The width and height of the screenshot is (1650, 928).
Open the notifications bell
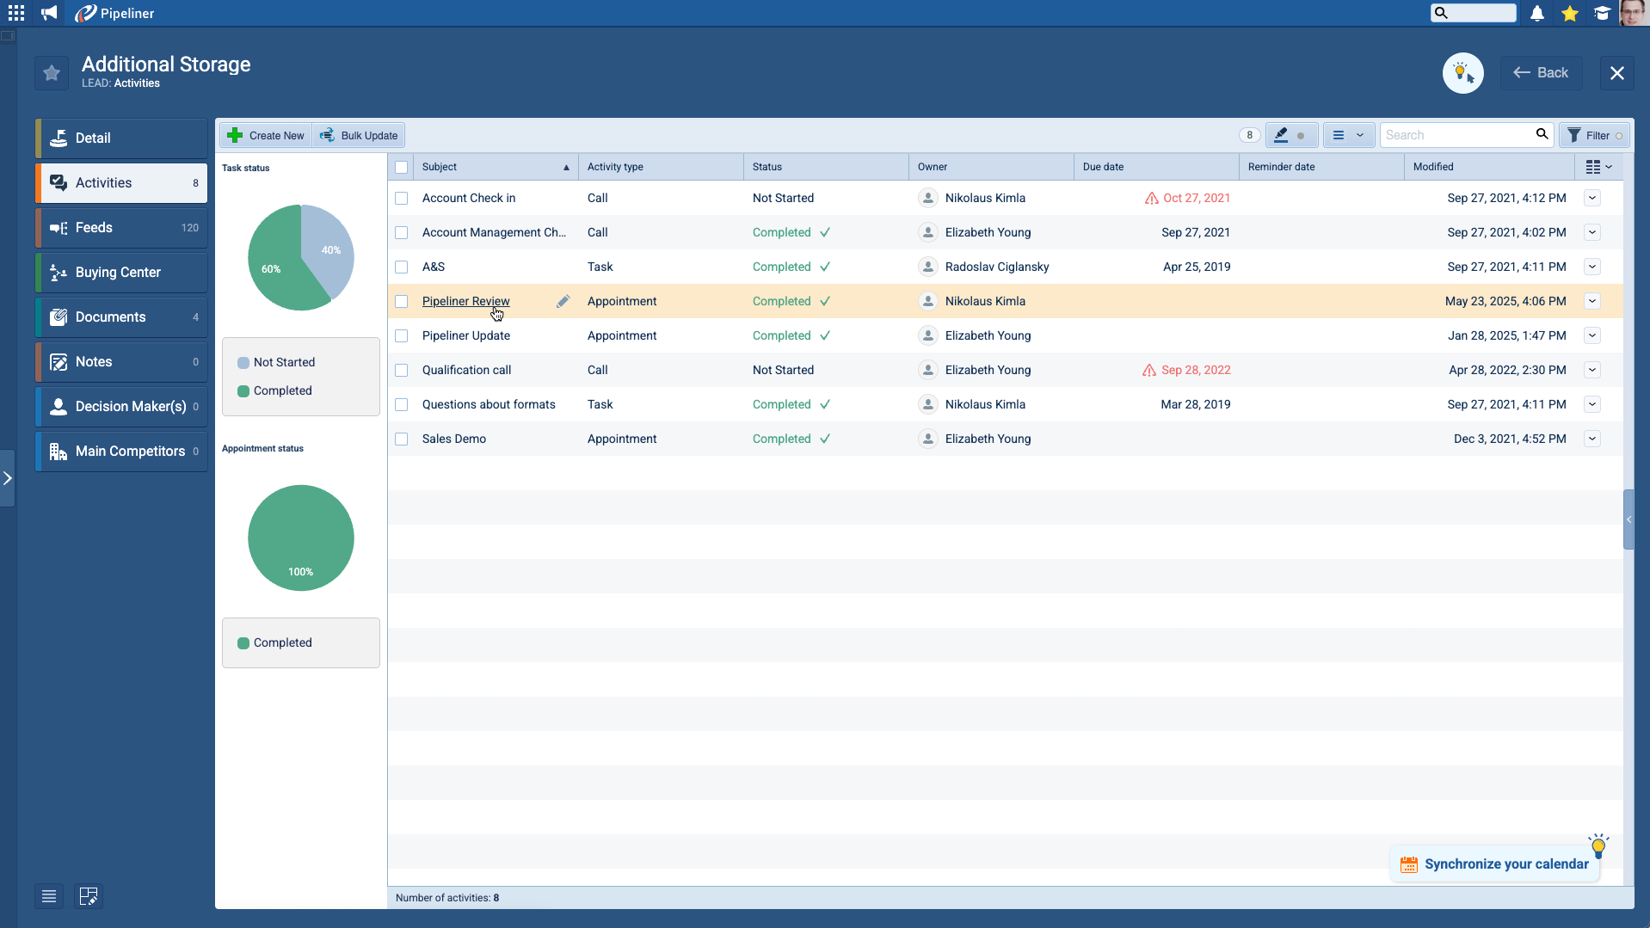click(x=1536, y=13)
